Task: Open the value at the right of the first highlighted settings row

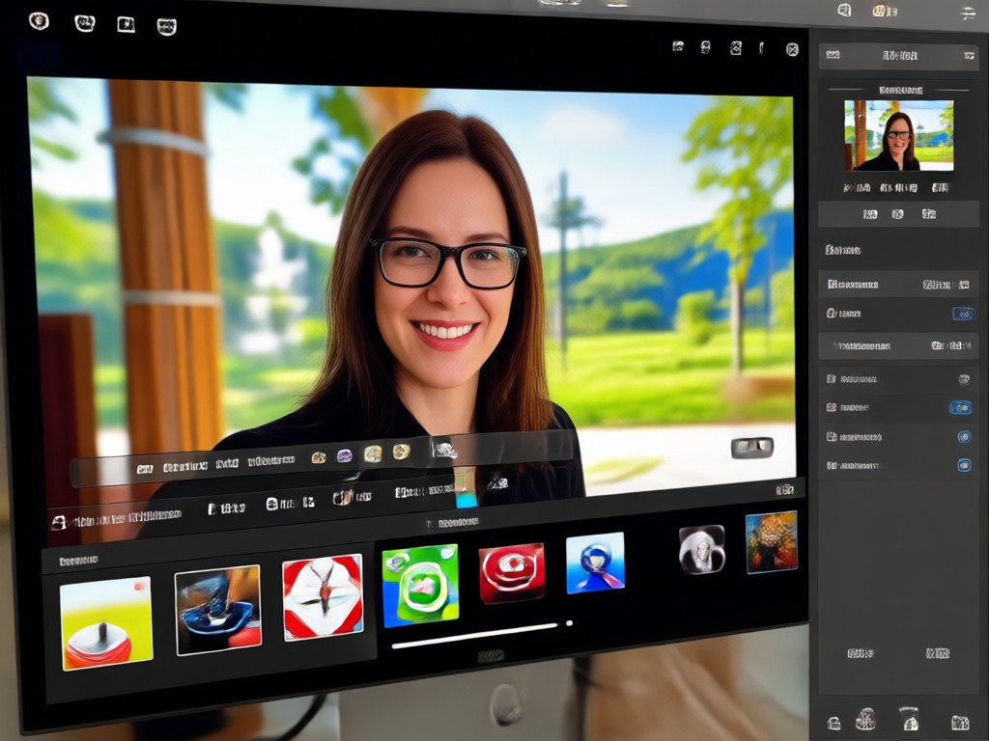Action: tap(946, 285)
